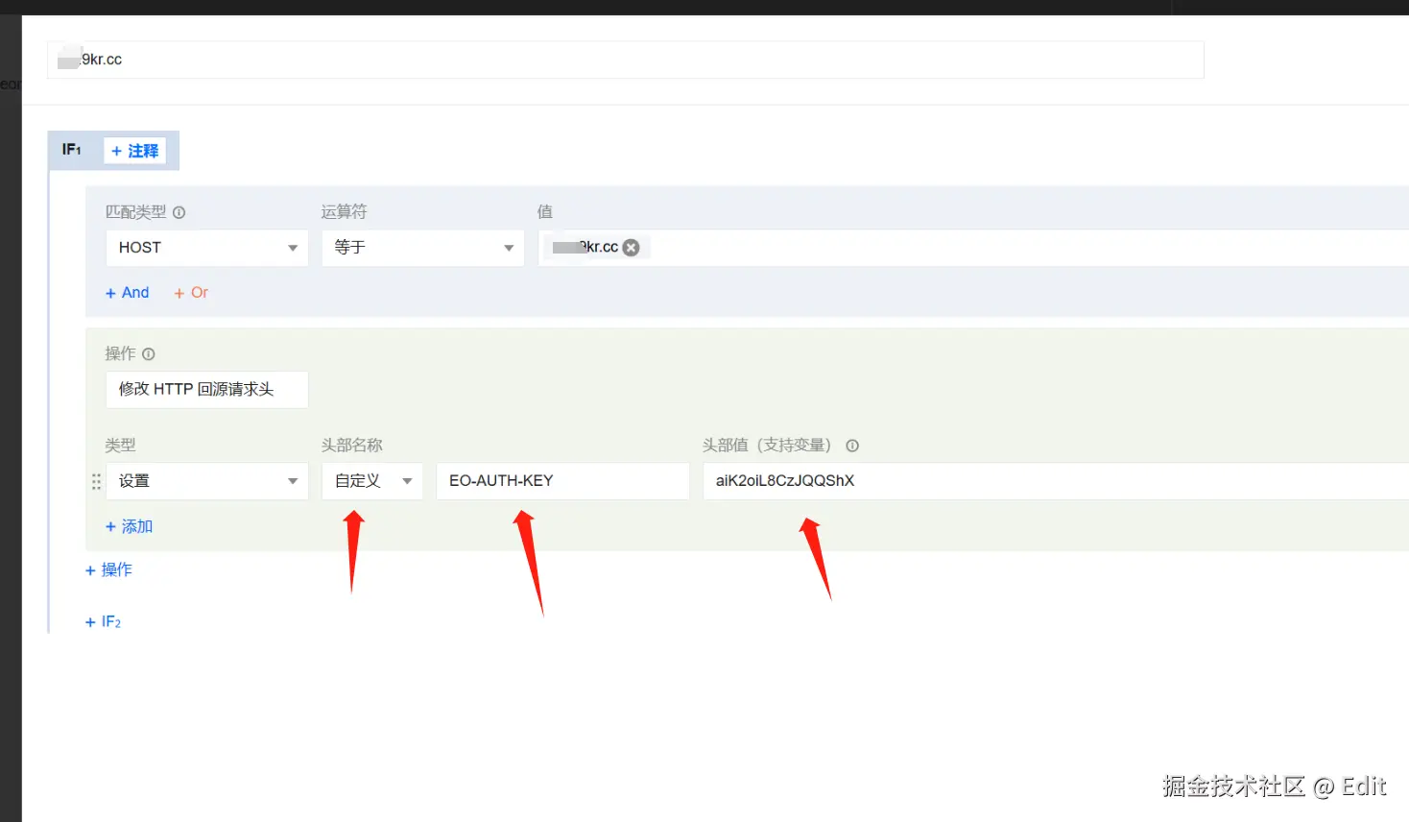Viewport: 1409px width, 822px height.
Task: Click +IF2 to add another rule block
Action: pyautogui.click(x=103, y=621)
